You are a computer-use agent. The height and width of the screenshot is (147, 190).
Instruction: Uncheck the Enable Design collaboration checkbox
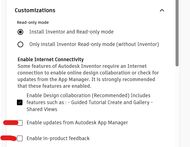coord(20,102)
